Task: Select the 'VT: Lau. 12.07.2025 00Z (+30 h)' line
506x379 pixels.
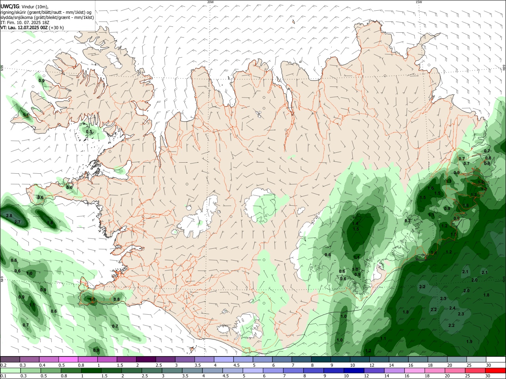Action: click(32, 28)
